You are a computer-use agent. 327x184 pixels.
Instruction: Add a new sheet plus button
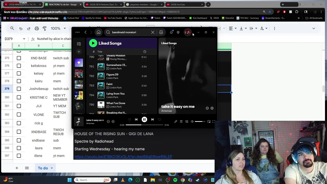coord(17,168)
